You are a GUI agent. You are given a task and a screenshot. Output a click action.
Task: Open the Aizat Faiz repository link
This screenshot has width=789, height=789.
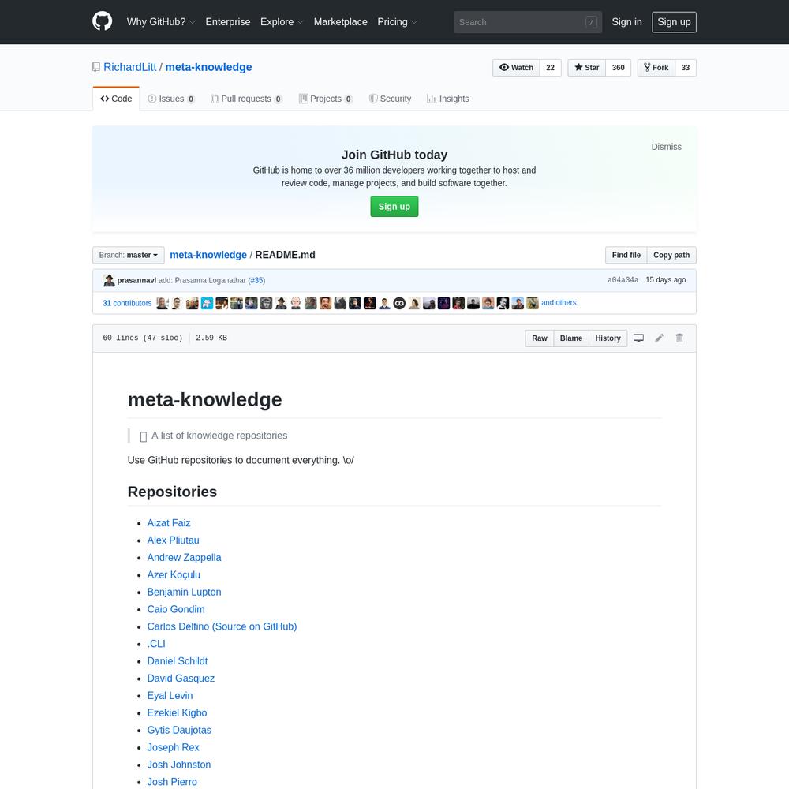coord(169,523)
